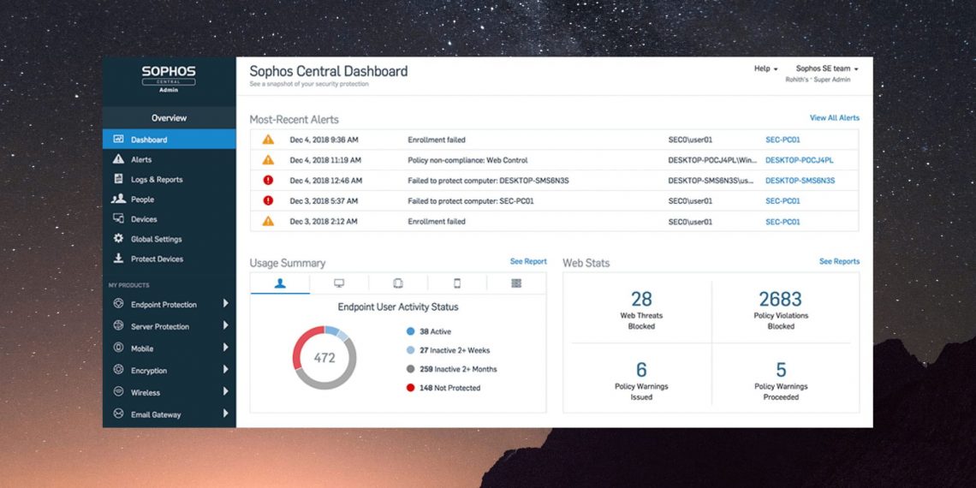The image size is (976, 488).
Task: Click the Wireless product icon
Action: coord(118,391)
